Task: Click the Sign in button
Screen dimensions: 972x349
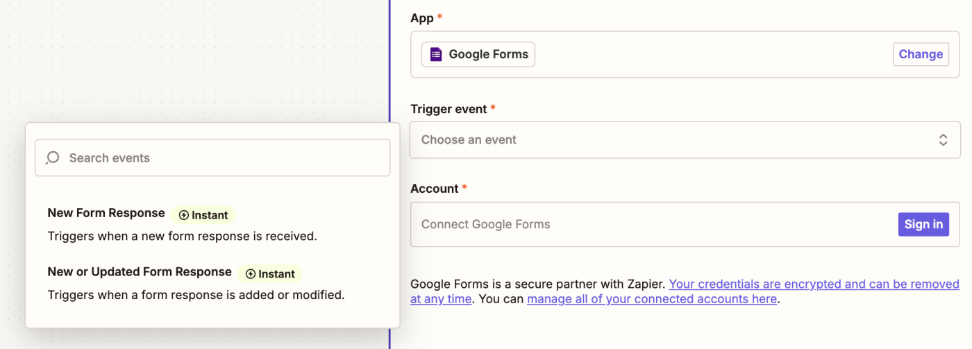Action: (x=923, y=224)
